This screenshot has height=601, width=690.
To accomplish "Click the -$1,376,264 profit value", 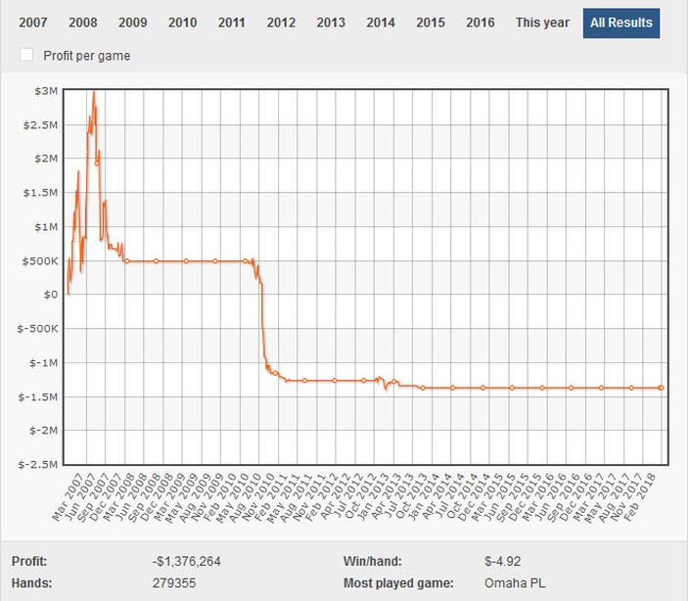I will click(186, 561).
